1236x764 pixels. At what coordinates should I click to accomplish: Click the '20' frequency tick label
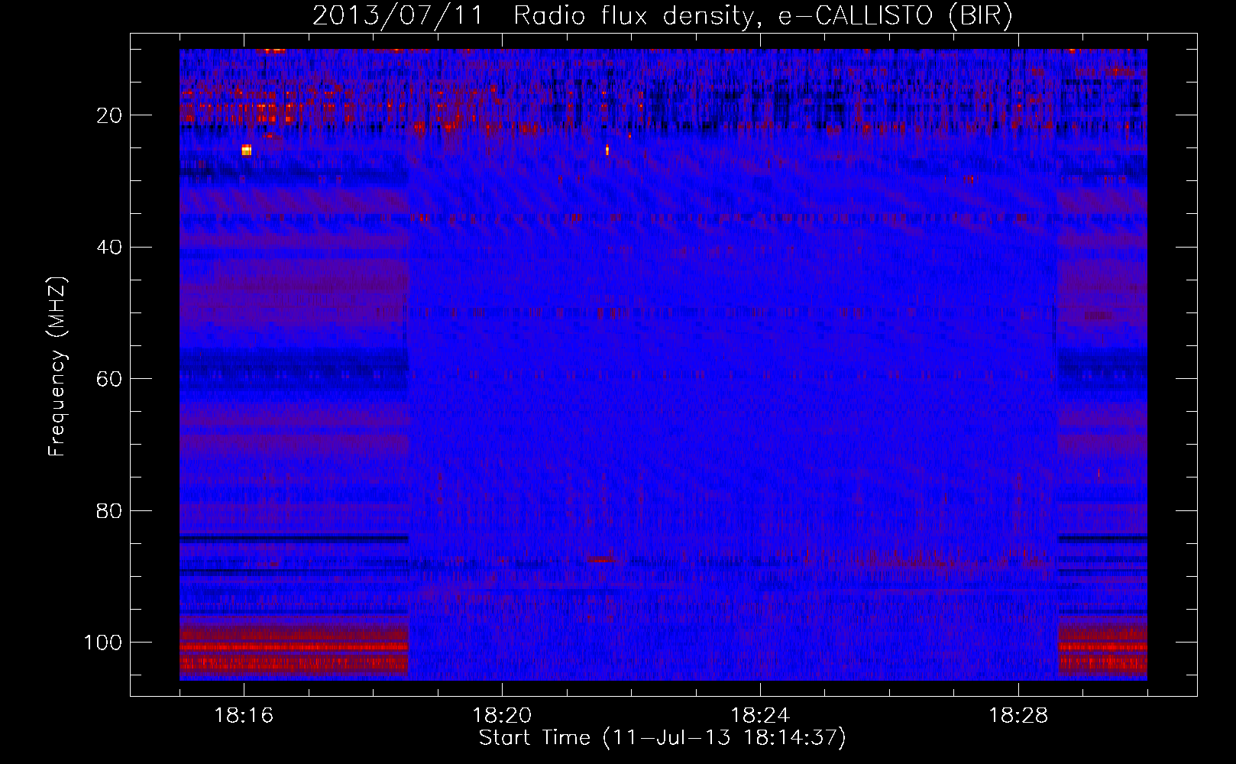[109, 115]
